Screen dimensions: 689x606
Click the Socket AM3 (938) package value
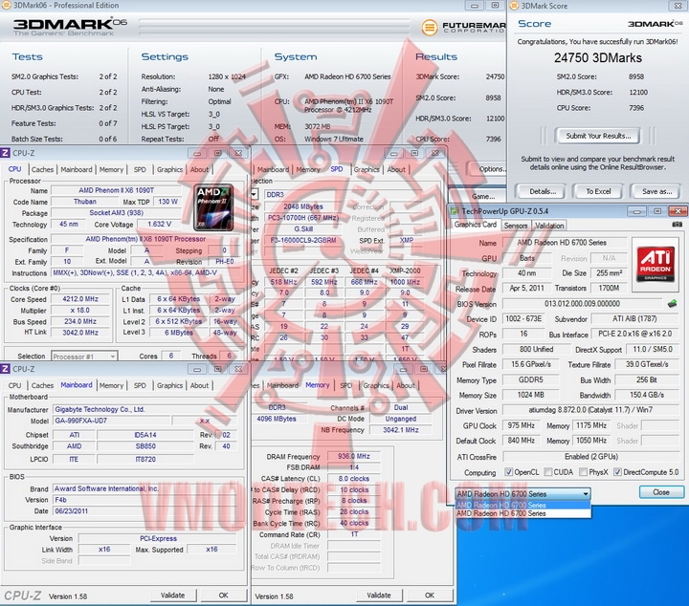[117, 213]
